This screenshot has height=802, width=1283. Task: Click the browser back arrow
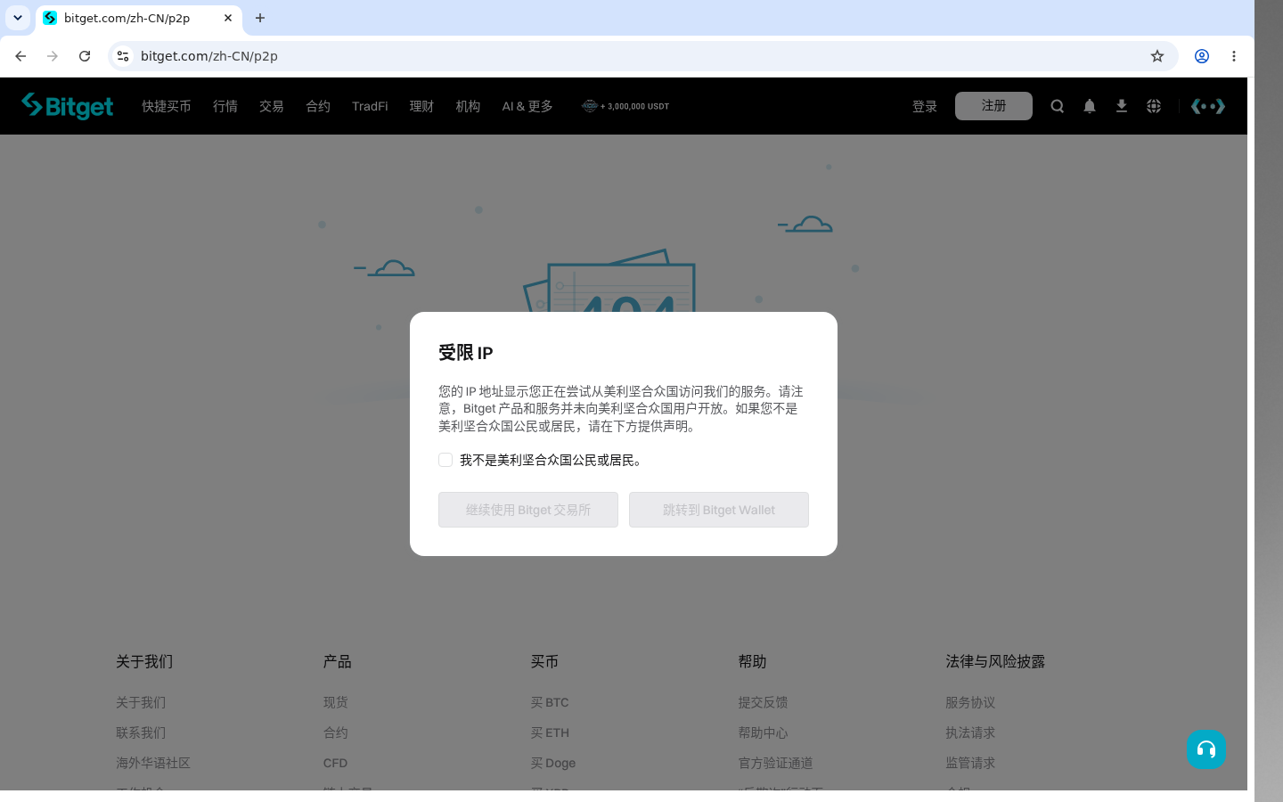tap(20, 56)
